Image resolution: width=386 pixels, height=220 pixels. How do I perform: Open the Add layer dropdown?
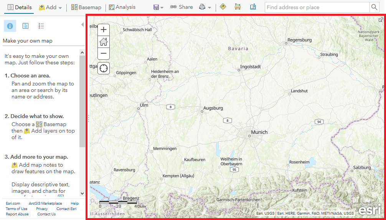(51, 7)
